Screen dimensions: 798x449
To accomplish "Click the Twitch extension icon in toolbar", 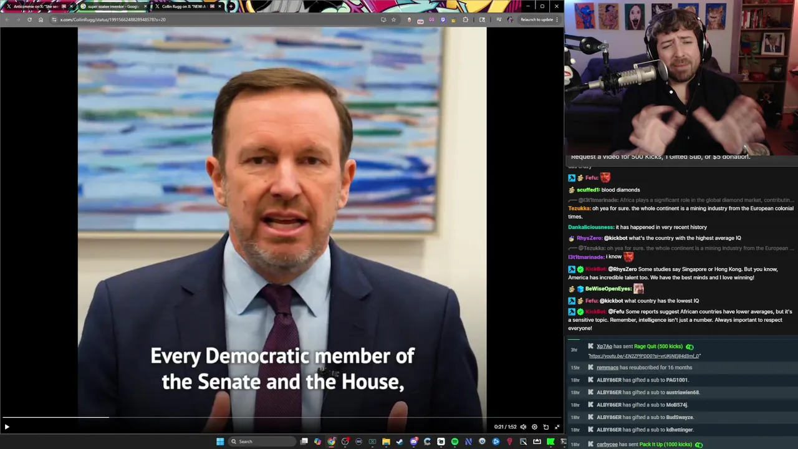I will point(443,19).
